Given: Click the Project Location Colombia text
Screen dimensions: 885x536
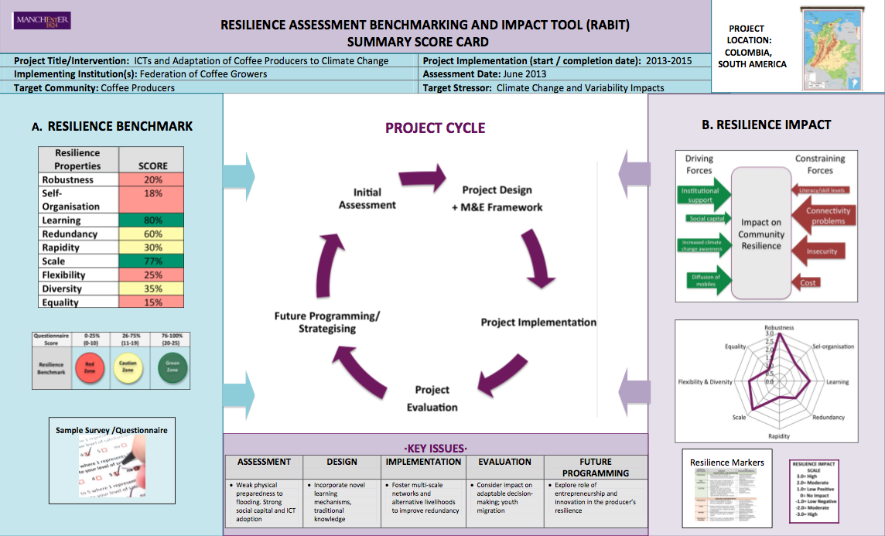Looking at the screenshot, I should 753,46.
